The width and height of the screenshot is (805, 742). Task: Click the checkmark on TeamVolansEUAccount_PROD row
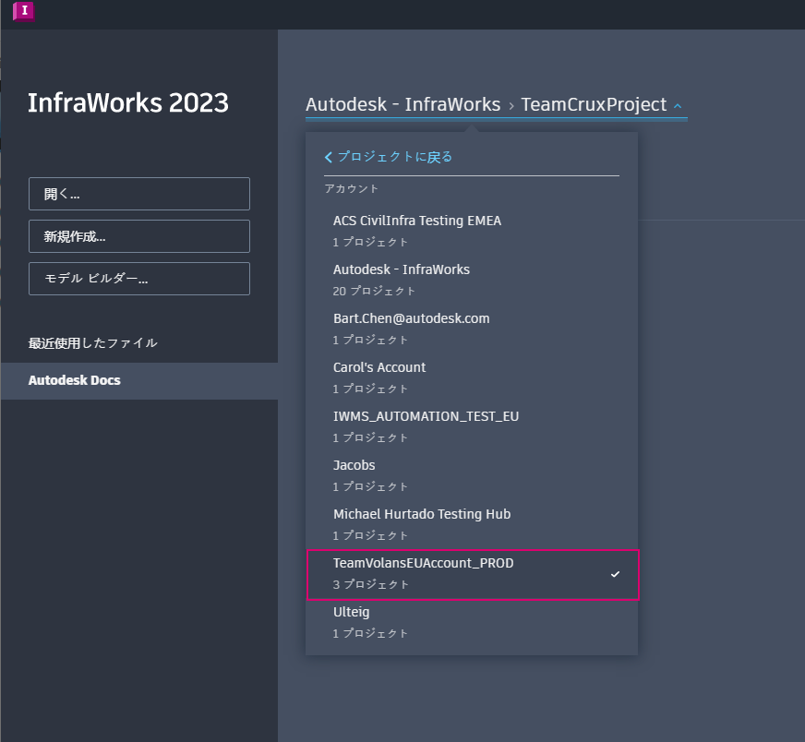615,574
